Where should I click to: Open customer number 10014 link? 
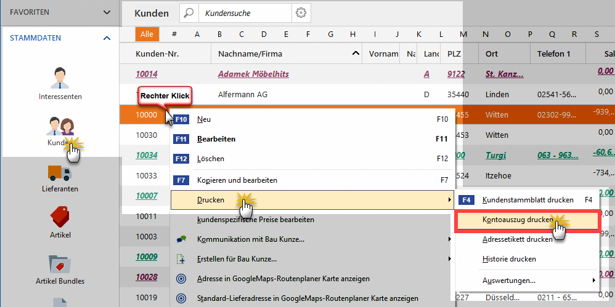tap(147, 74)
